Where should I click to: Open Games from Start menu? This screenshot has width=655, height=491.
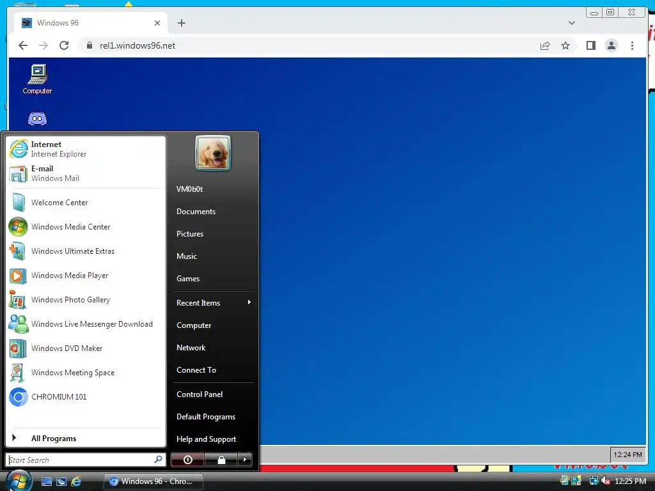(x=213, y=279)
